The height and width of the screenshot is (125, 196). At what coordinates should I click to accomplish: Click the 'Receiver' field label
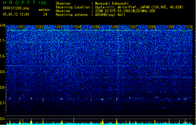pyautogui.click(x=63, y=11)
